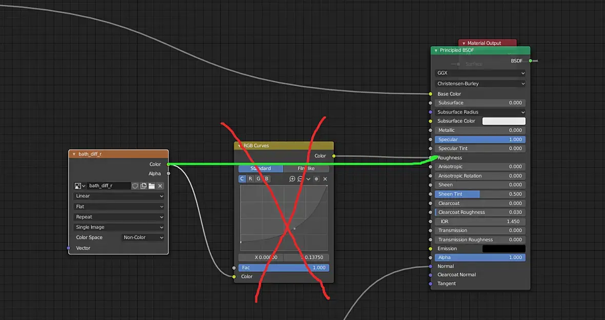Unlink the bath_diff_r image with X icon
This screenshot has width=605, height=320.
click(x=160, y=186)
